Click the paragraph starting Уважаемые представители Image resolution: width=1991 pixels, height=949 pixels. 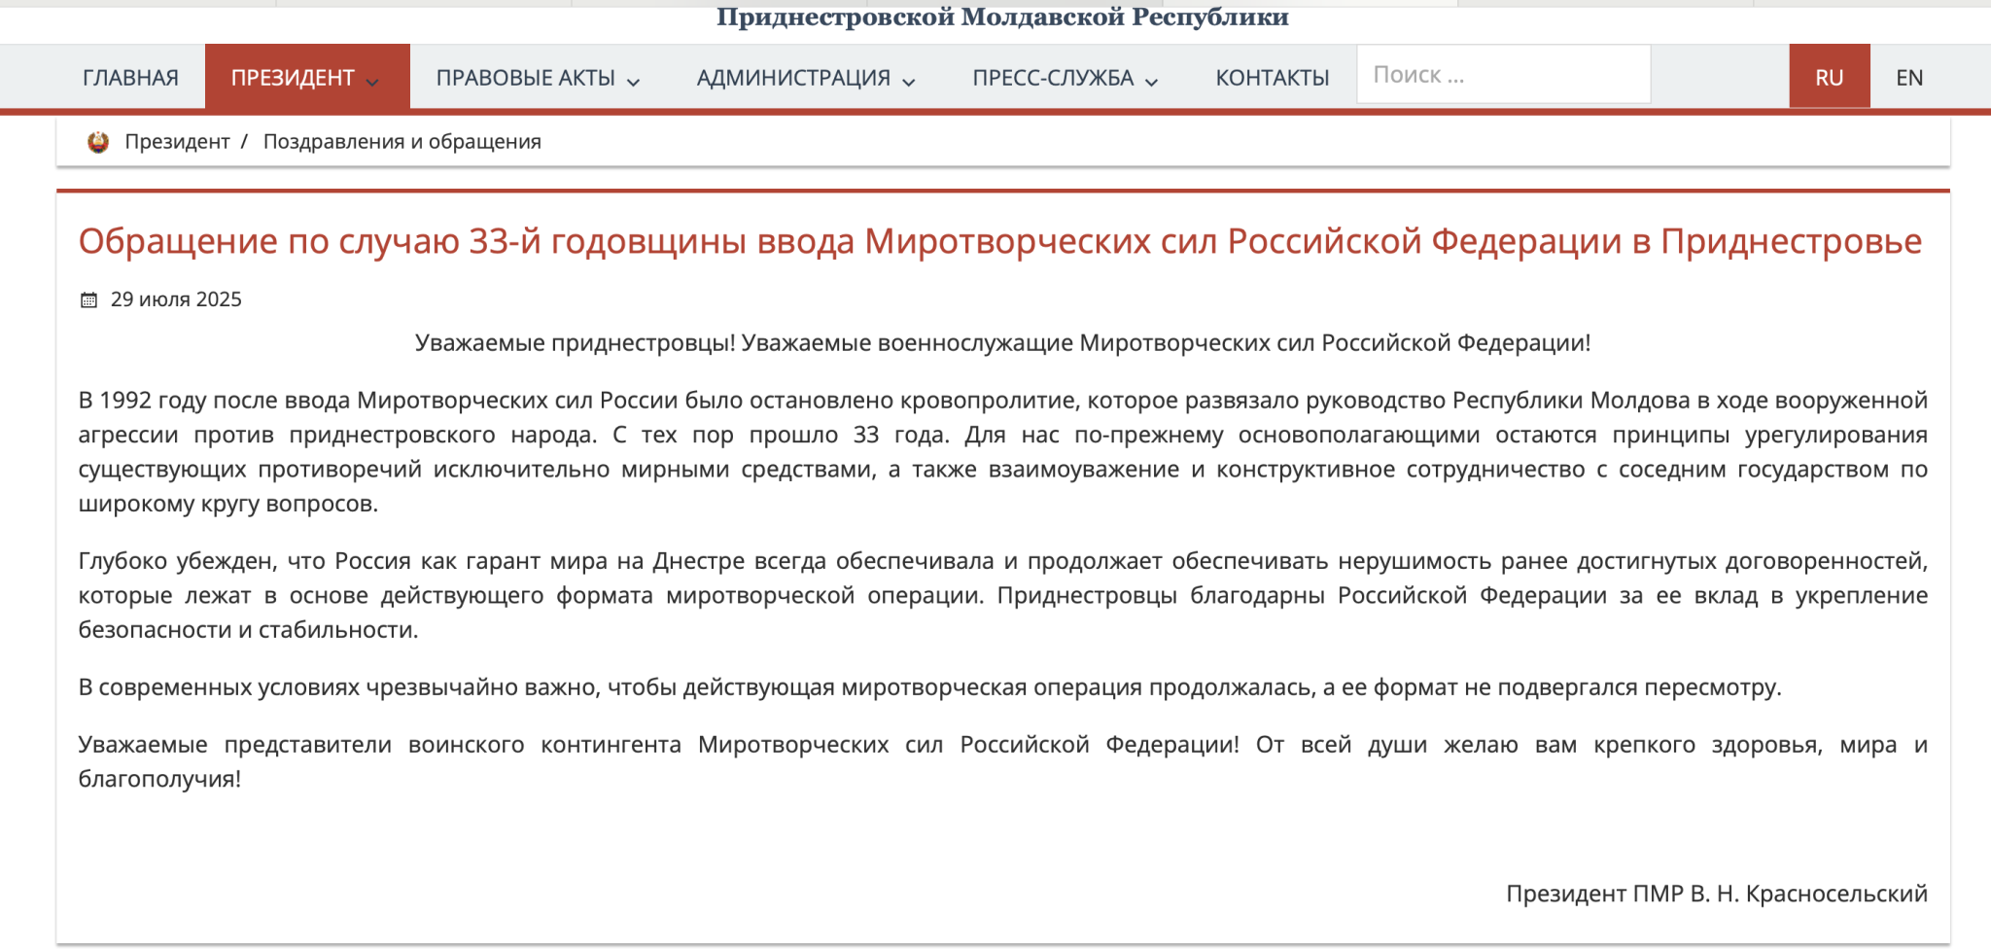[x=1003, y=761]
